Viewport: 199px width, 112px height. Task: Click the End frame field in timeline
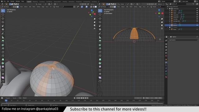[158, 98]
